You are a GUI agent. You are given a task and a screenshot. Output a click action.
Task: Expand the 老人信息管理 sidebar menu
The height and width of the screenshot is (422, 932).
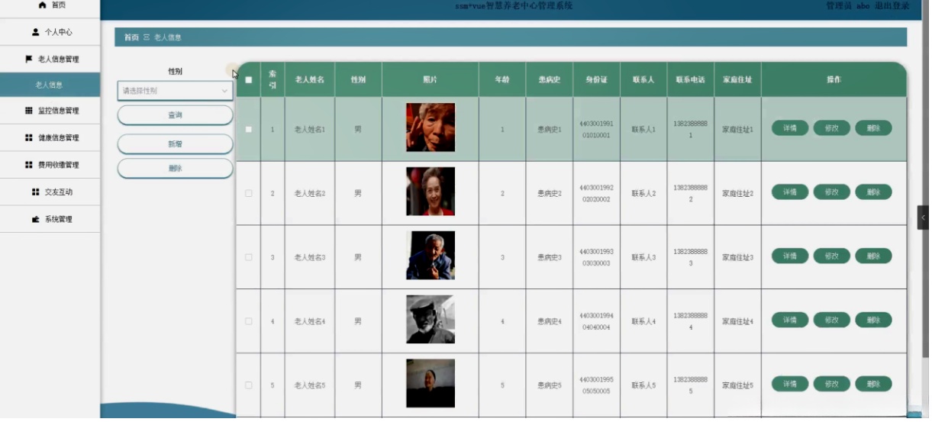[x=50, y=60]
